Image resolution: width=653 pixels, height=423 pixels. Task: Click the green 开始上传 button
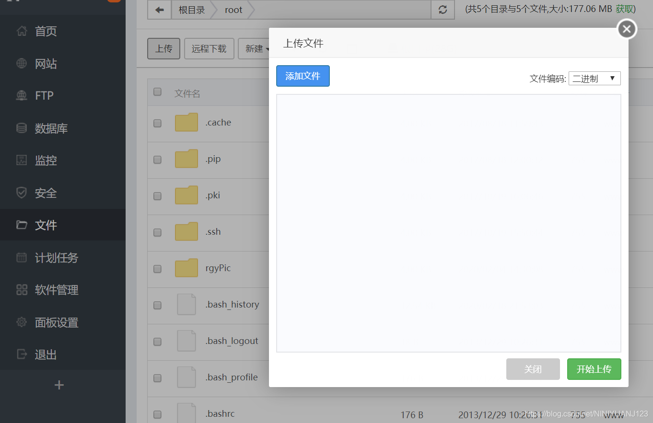click(x=594, y=369)
